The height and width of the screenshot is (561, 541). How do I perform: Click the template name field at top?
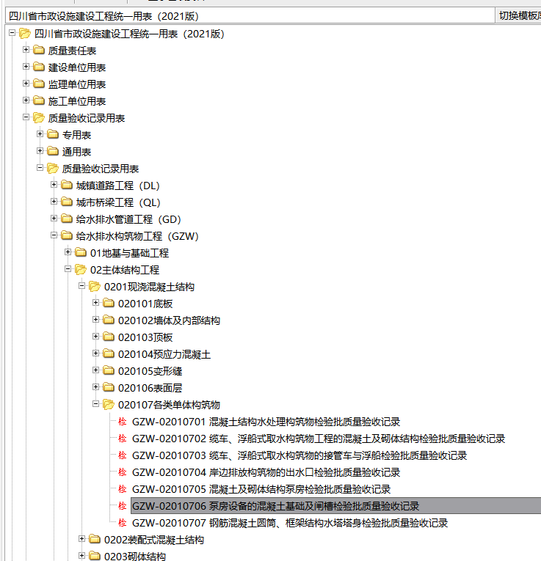pyautogui.click(x=250, y=16)
